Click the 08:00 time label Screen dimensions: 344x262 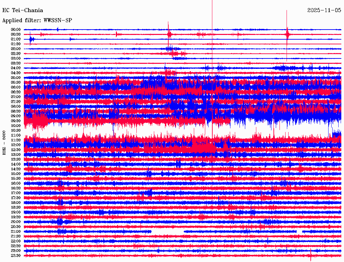coord(16,106)
